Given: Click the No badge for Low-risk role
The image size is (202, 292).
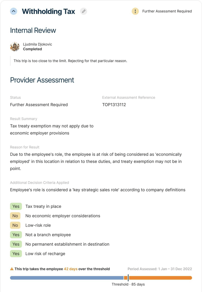Looking at the screenshot, I should pos(15,225).
